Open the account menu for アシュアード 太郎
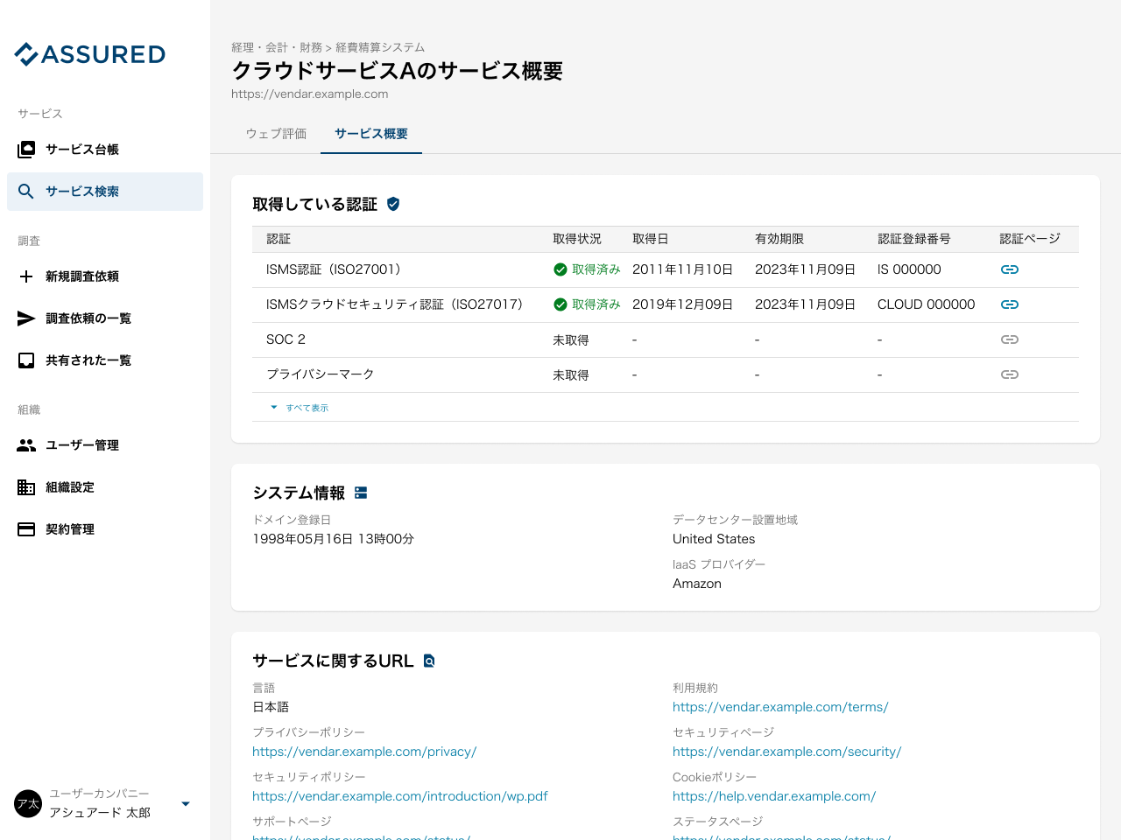 point(185,803)
